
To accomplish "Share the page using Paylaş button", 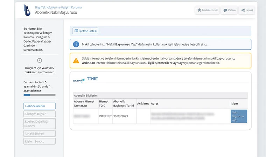I will point(247,10).
